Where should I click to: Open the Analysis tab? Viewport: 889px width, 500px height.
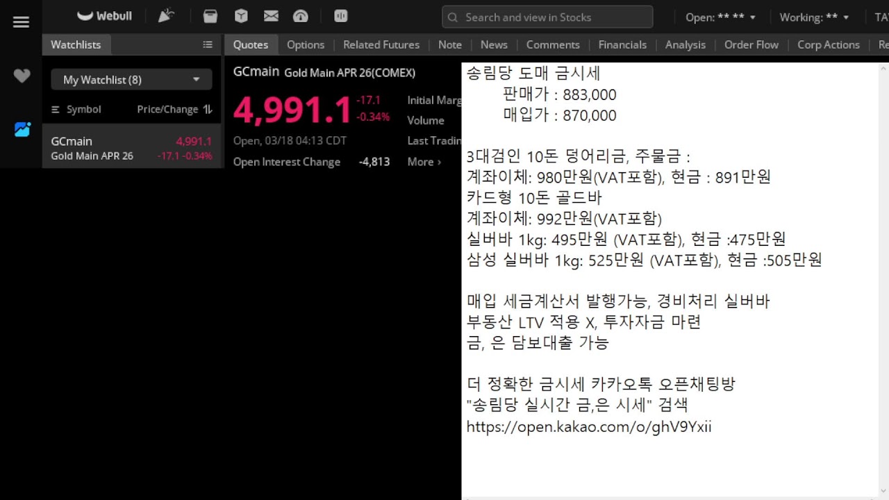(686, 44)
